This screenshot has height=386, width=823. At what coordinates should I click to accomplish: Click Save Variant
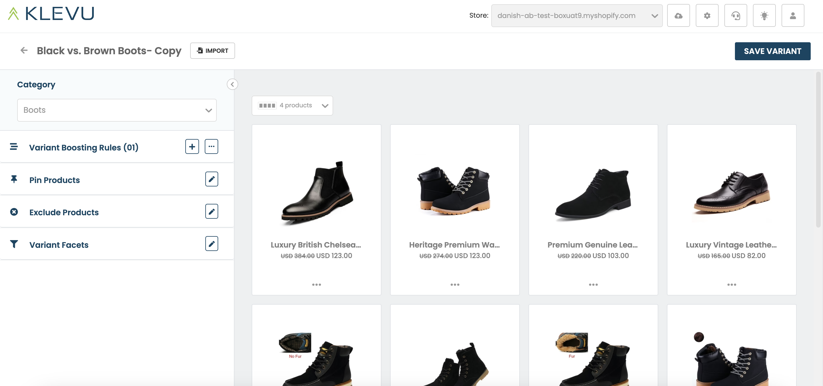[x=772, y=51]
